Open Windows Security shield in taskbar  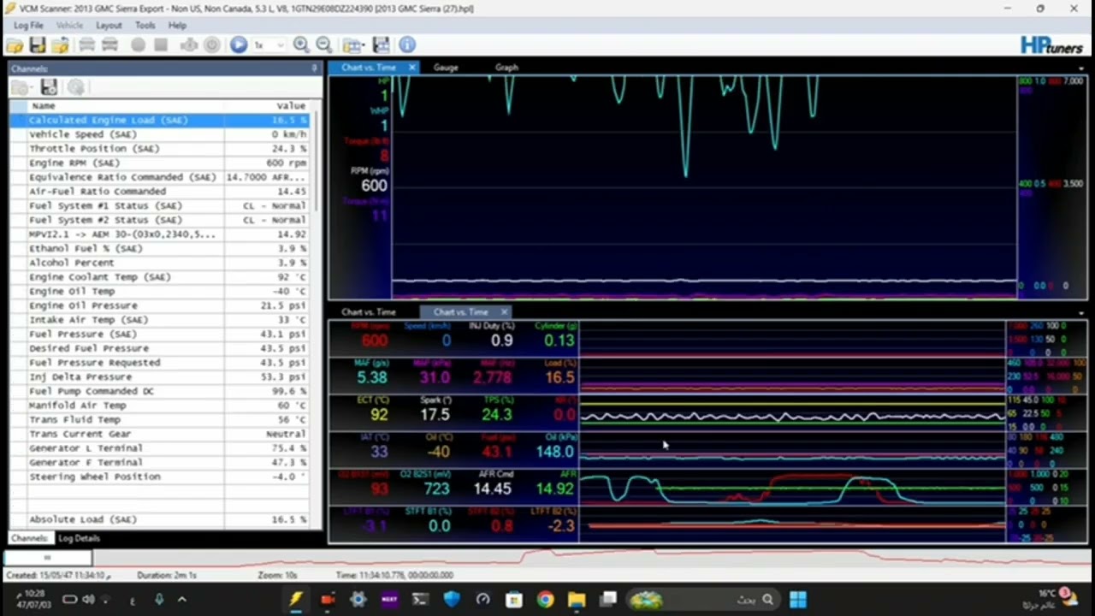tap(452, 600)
